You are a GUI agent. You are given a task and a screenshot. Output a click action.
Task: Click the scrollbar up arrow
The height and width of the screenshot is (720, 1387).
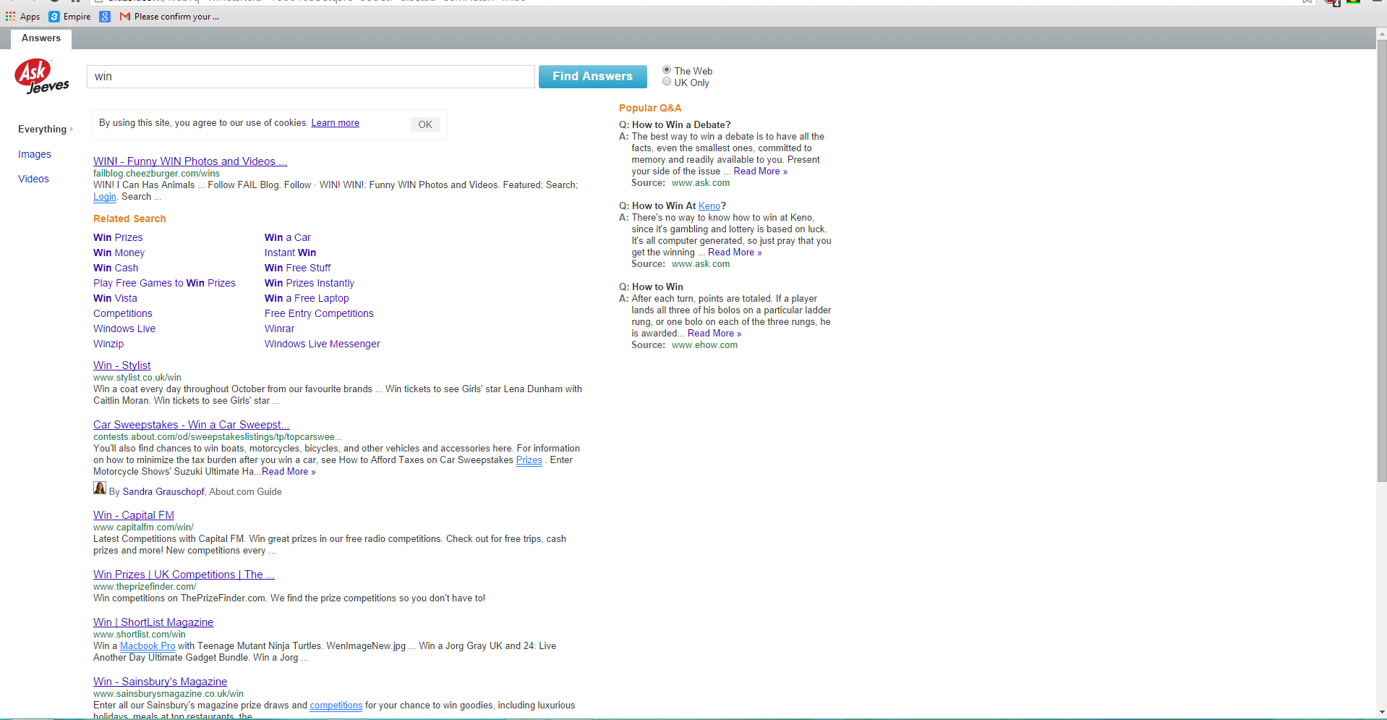1381,33
